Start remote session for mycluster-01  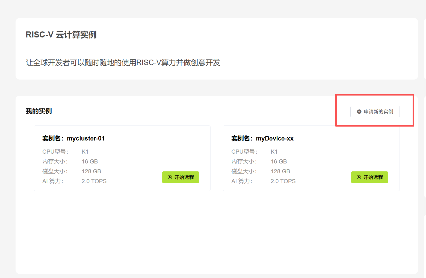click(x=181, y=177)
